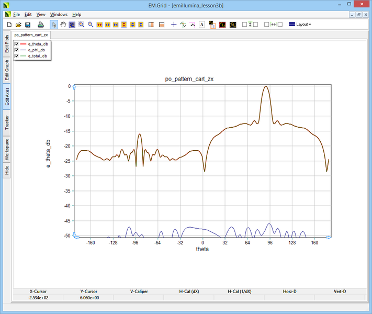The height and width of the screenshot is (314, 372).
Task: Open the Layout dropdown
Action: pyautogui.click(x=300, y=25)
